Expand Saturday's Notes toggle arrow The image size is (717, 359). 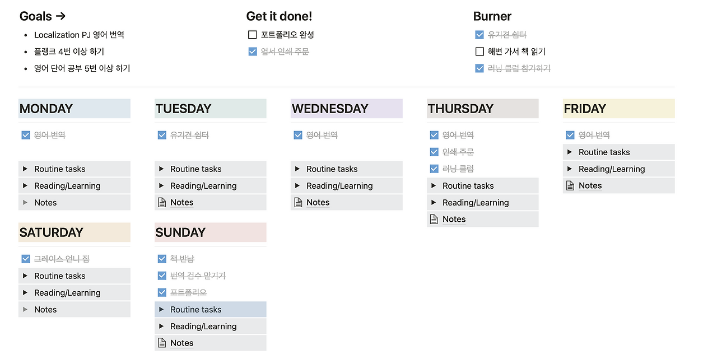click(25, 309)
